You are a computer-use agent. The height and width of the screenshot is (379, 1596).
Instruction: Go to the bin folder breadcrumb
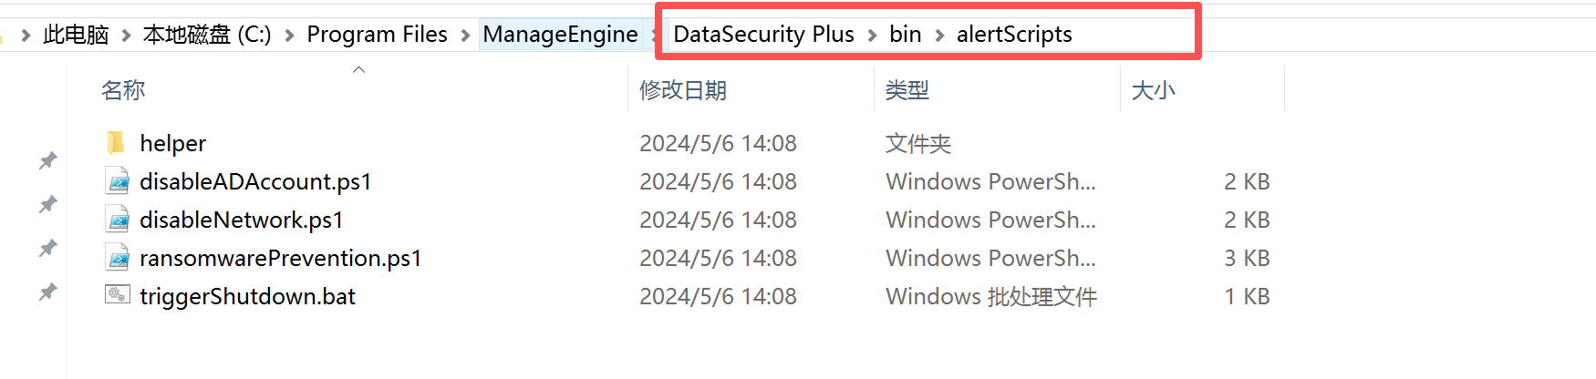[x=906, y=35]
